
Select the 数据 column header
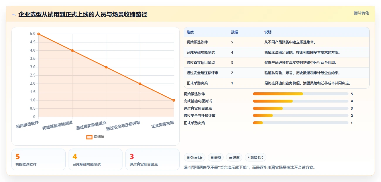tap(234, 32)
